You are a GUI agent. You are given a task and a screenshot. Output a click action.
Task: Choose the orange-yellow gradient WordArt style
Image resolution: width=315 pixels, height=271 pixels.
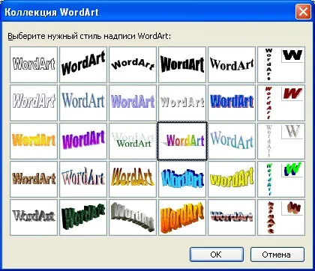[x=34, y=141]
